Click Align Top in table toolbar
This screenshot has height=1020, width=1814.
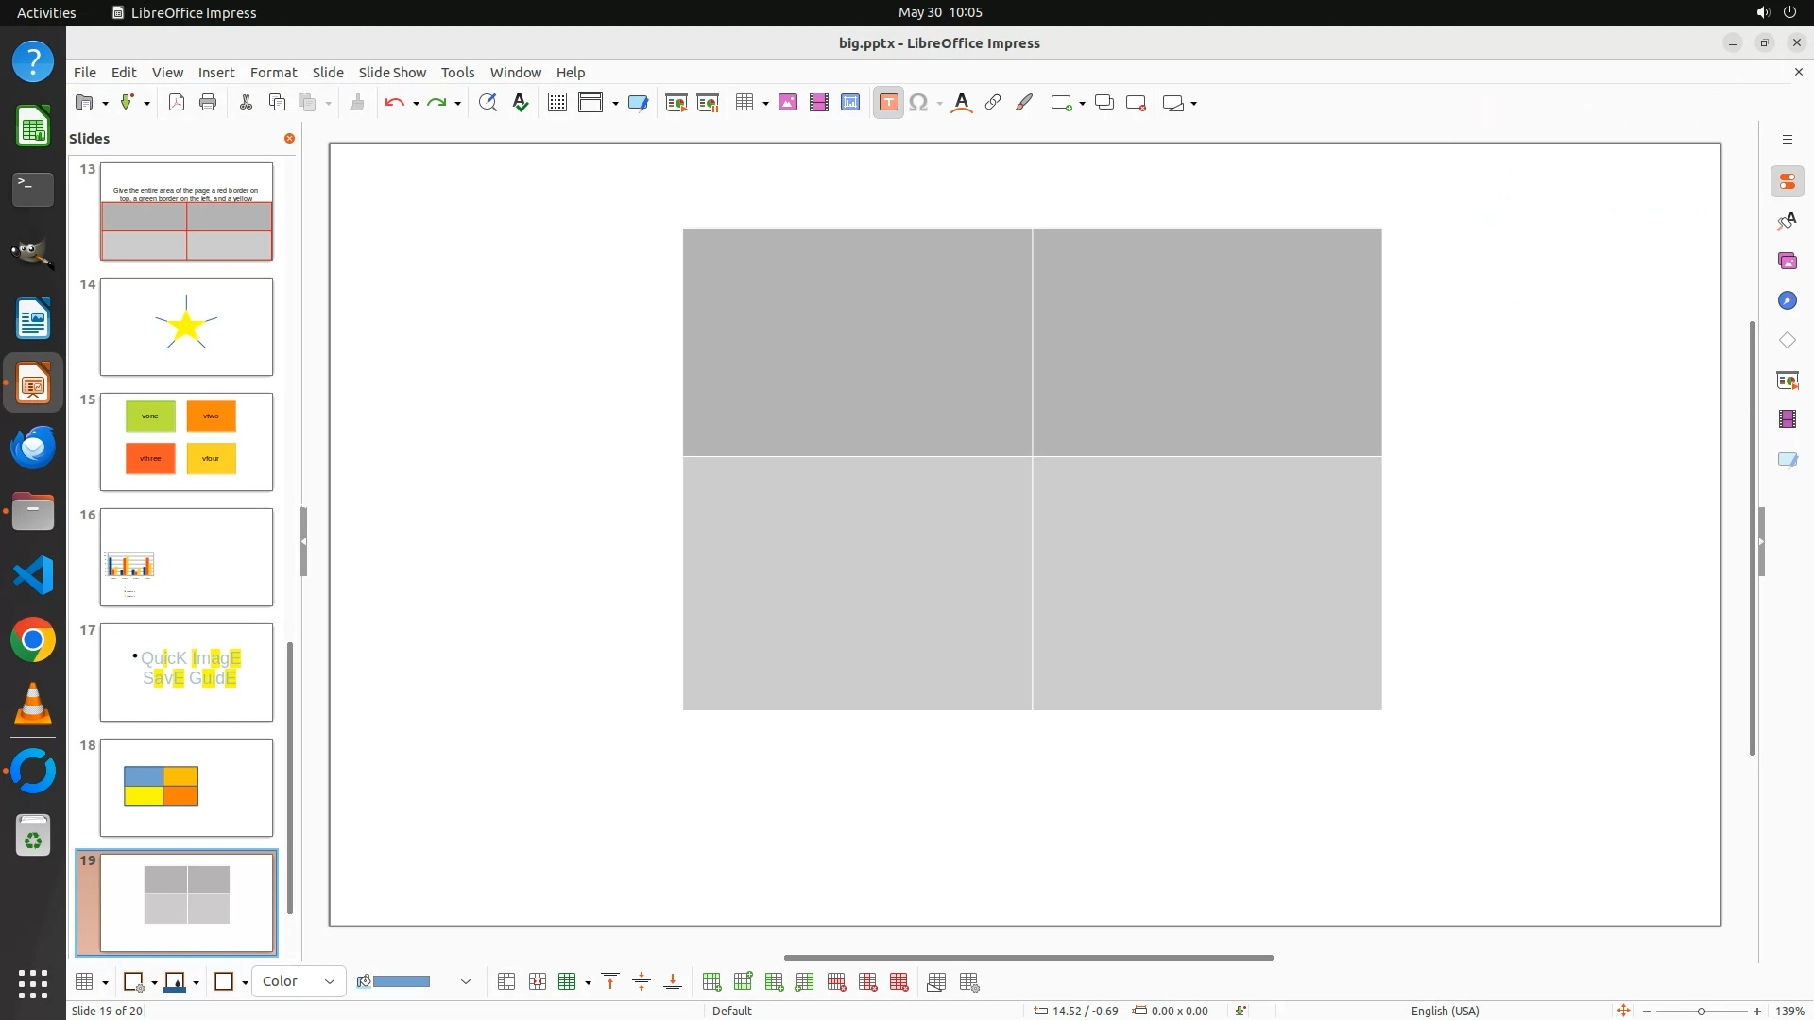[610, 982]
